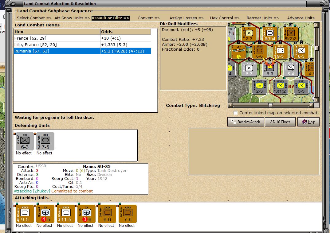The height and width of the screenshot is (233, 330).
Task: Click the Committed to combat status text
Action: click(72, 191)
